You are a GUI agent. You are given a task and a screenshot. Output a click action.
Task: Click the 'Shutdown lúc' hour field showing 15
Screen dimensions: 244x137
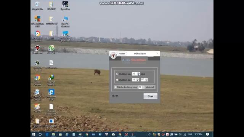(x=134, y=80)
